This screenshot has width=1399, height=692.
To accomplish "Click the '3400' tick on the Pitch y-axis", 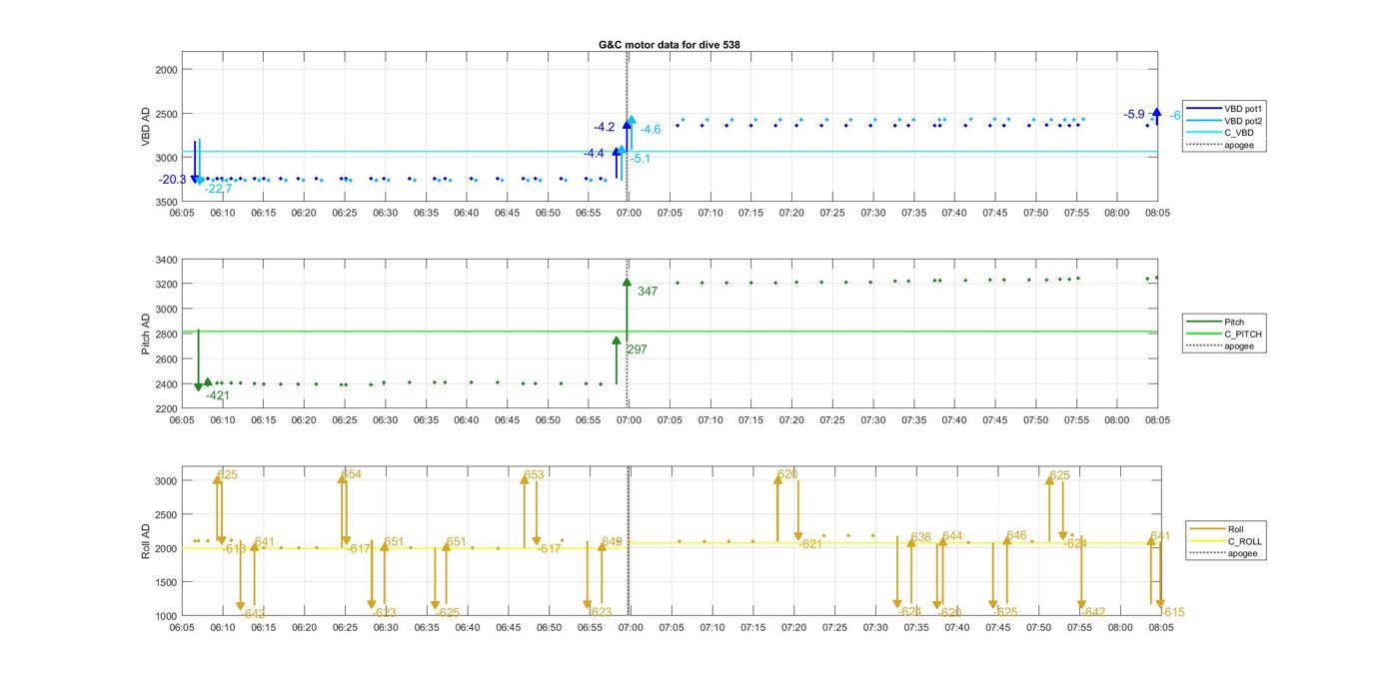I will pos(166,260).
